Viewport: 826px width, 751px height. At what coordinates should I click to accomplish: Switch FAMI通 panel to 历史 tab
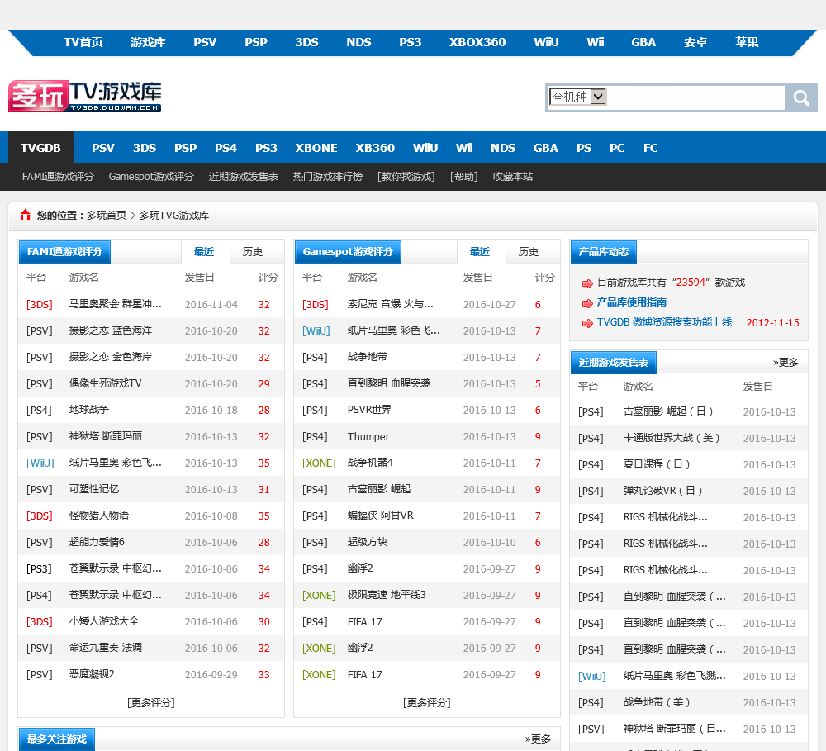[252, 252]
